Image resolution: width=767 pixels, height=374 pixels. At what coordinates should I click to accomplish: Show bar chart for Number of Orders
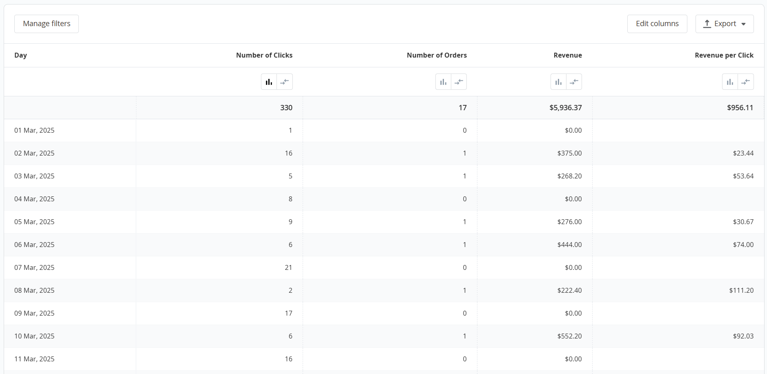pos(443,82)
